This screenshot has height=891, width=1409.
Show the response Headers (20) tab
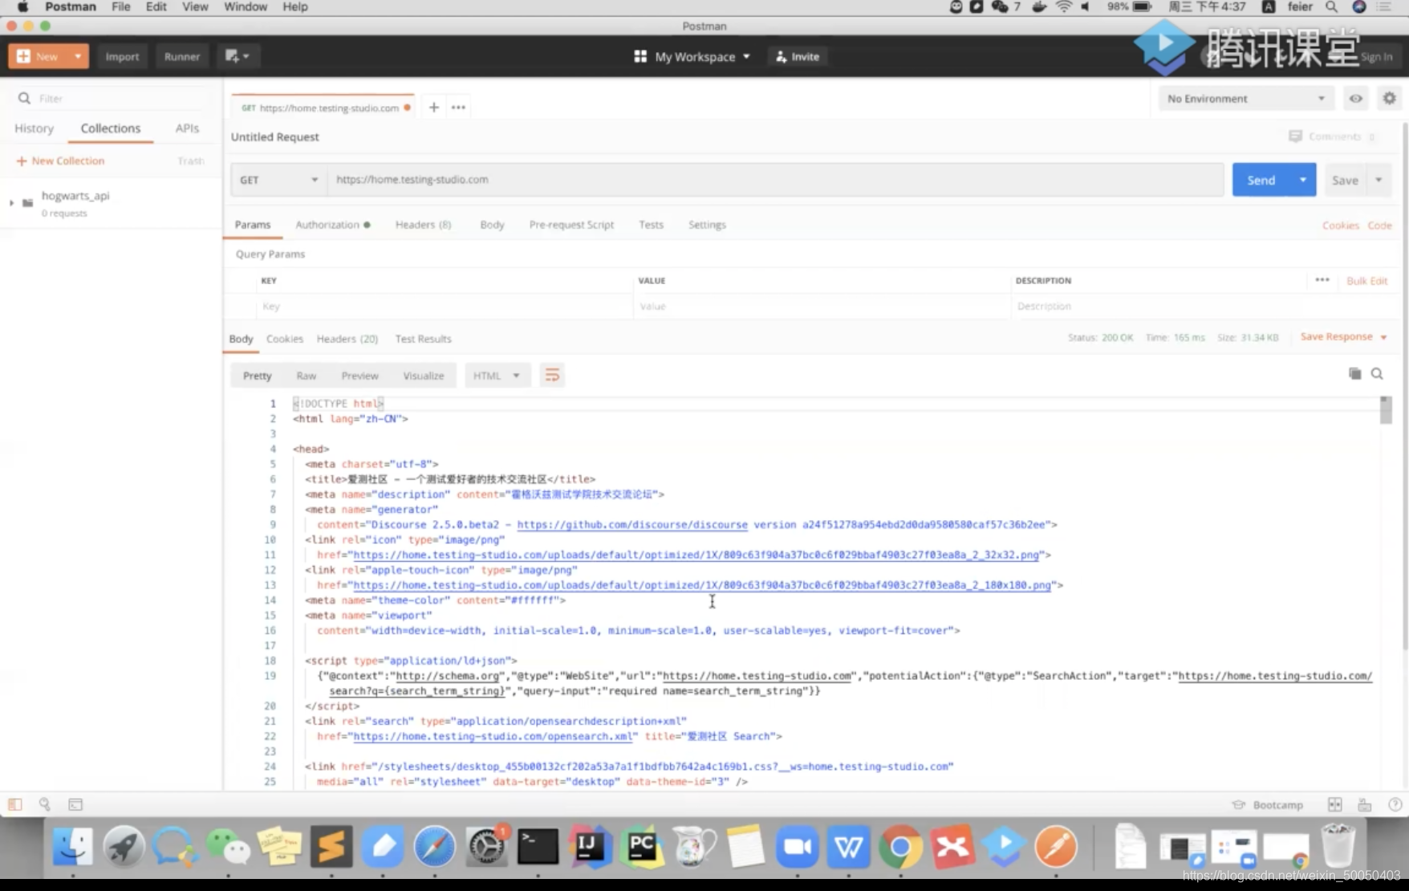coord(347,339)
